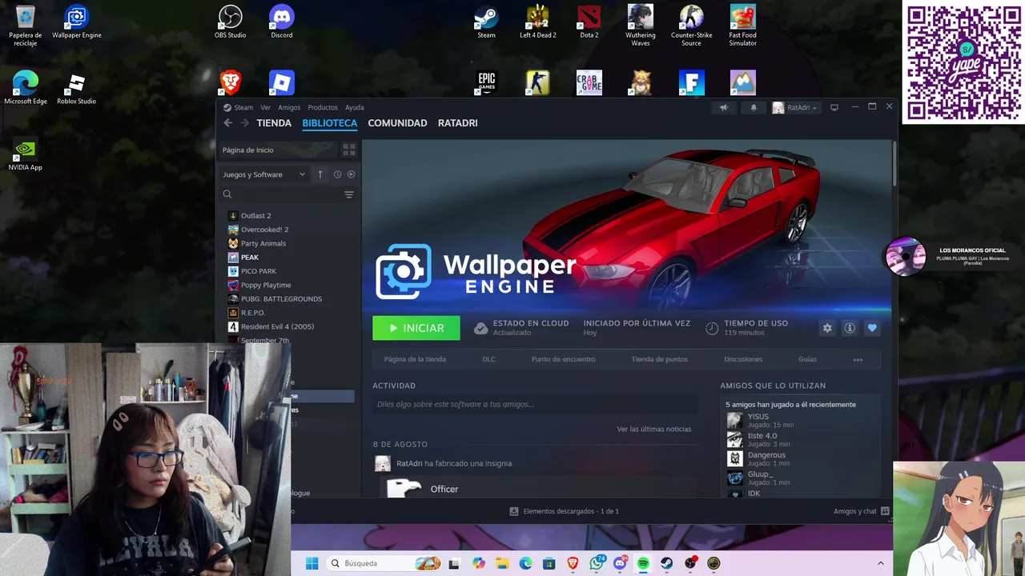
Task: Click the activity comment box
Action: [x=535, y=404]
